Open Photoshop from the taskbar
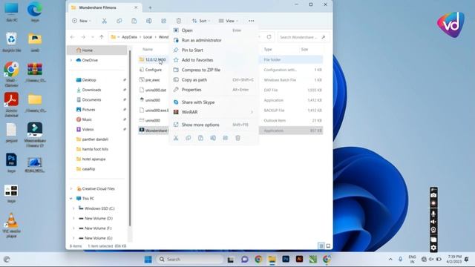The height and width of the screenshot is (267, 475). pos(285,259)
